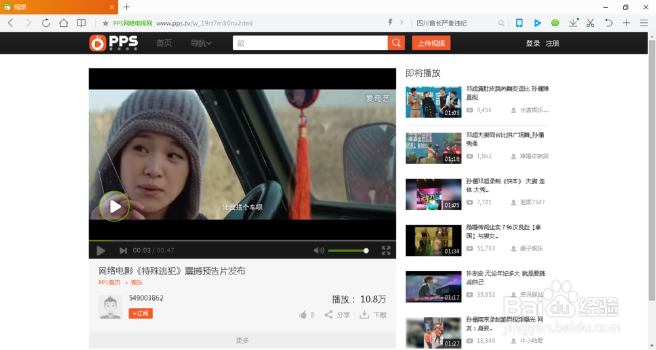Open a new tab with the plus beside the tab

127,7
